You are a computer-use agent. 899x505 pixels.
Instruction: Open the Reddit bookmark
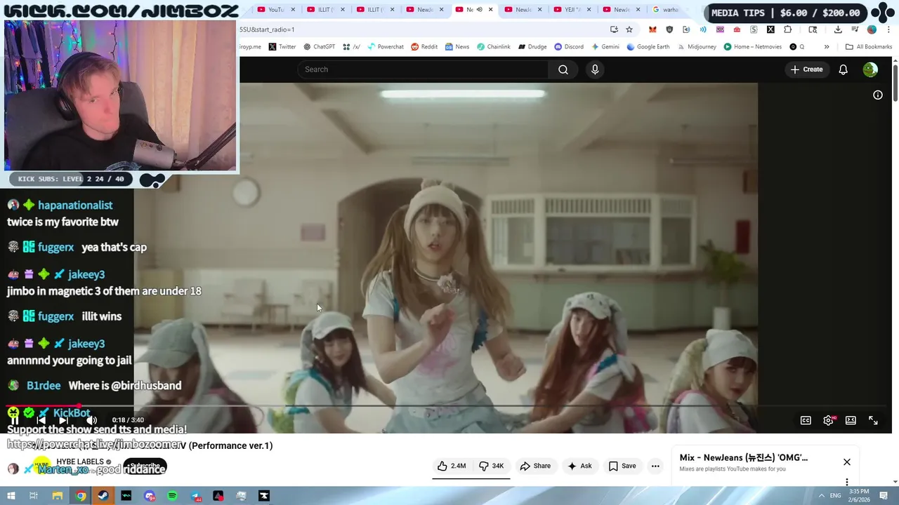click(x=424, y=47)
